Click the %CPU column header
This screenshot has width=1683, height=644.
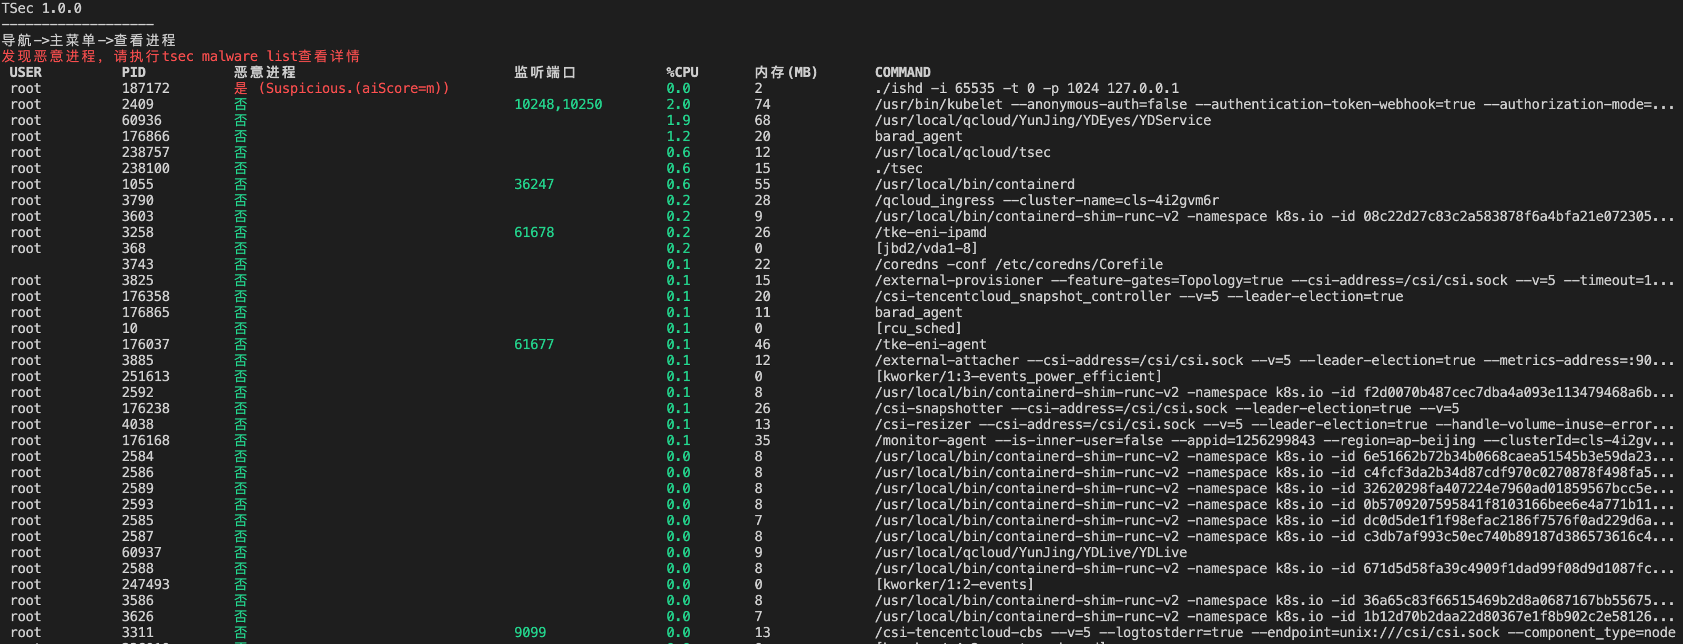click(x=682, y=72)
